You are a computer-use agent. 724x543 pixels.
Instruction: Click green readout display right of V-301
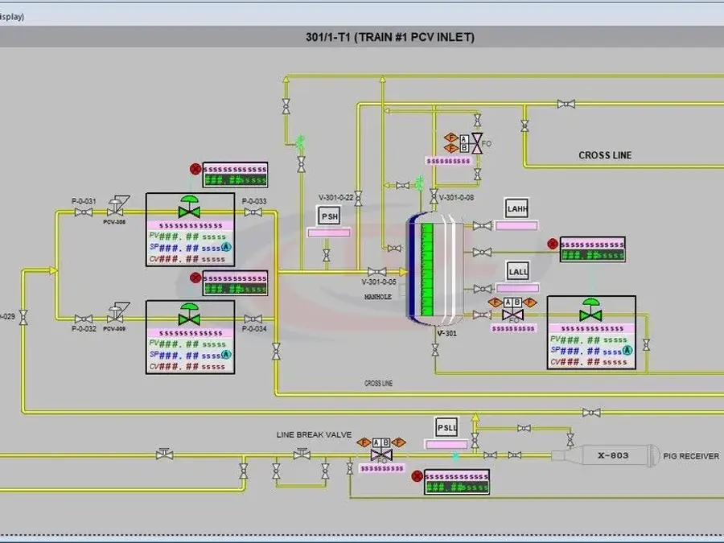[x=593, y=255]
